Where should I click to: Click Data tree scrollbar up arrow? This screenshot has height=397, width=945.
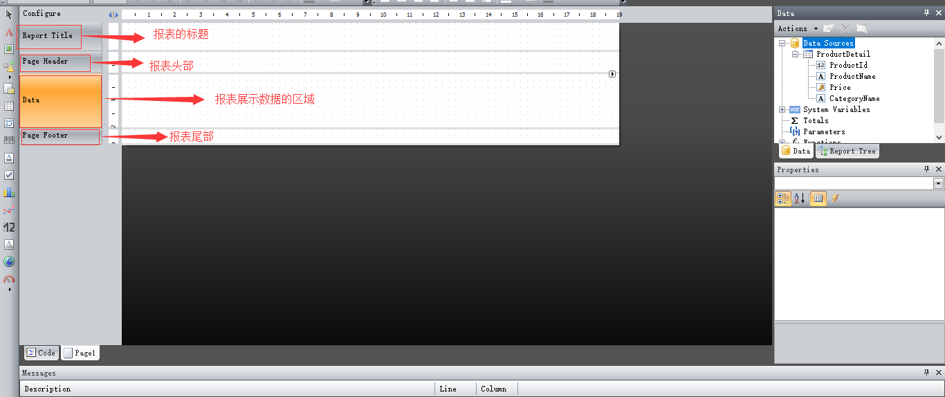click(939, 42)
